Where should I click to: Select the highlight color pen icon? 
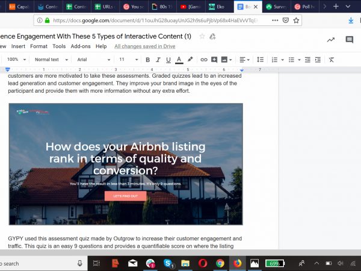pos(190,60)
